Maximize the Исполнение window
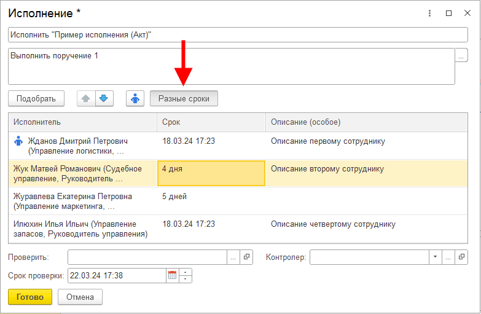 point(448,13)
